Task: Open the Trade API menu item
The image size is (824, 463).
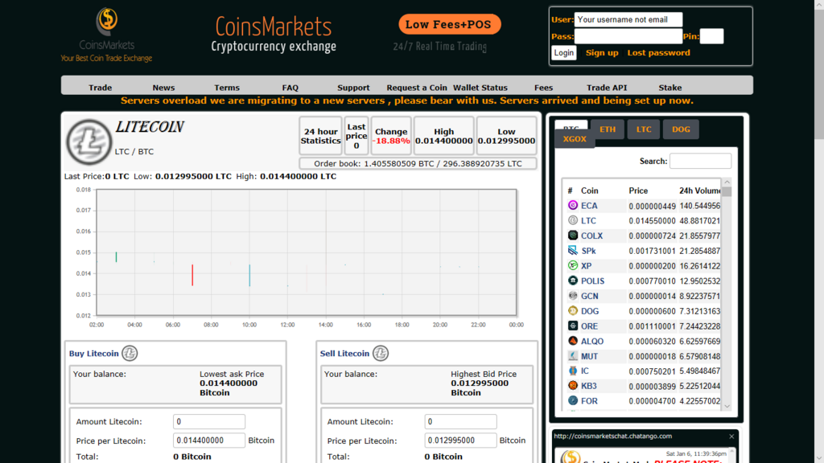Action: 607,88
